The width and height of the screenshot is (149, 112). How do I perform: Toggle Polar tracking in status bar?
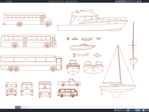pos(128,110)
